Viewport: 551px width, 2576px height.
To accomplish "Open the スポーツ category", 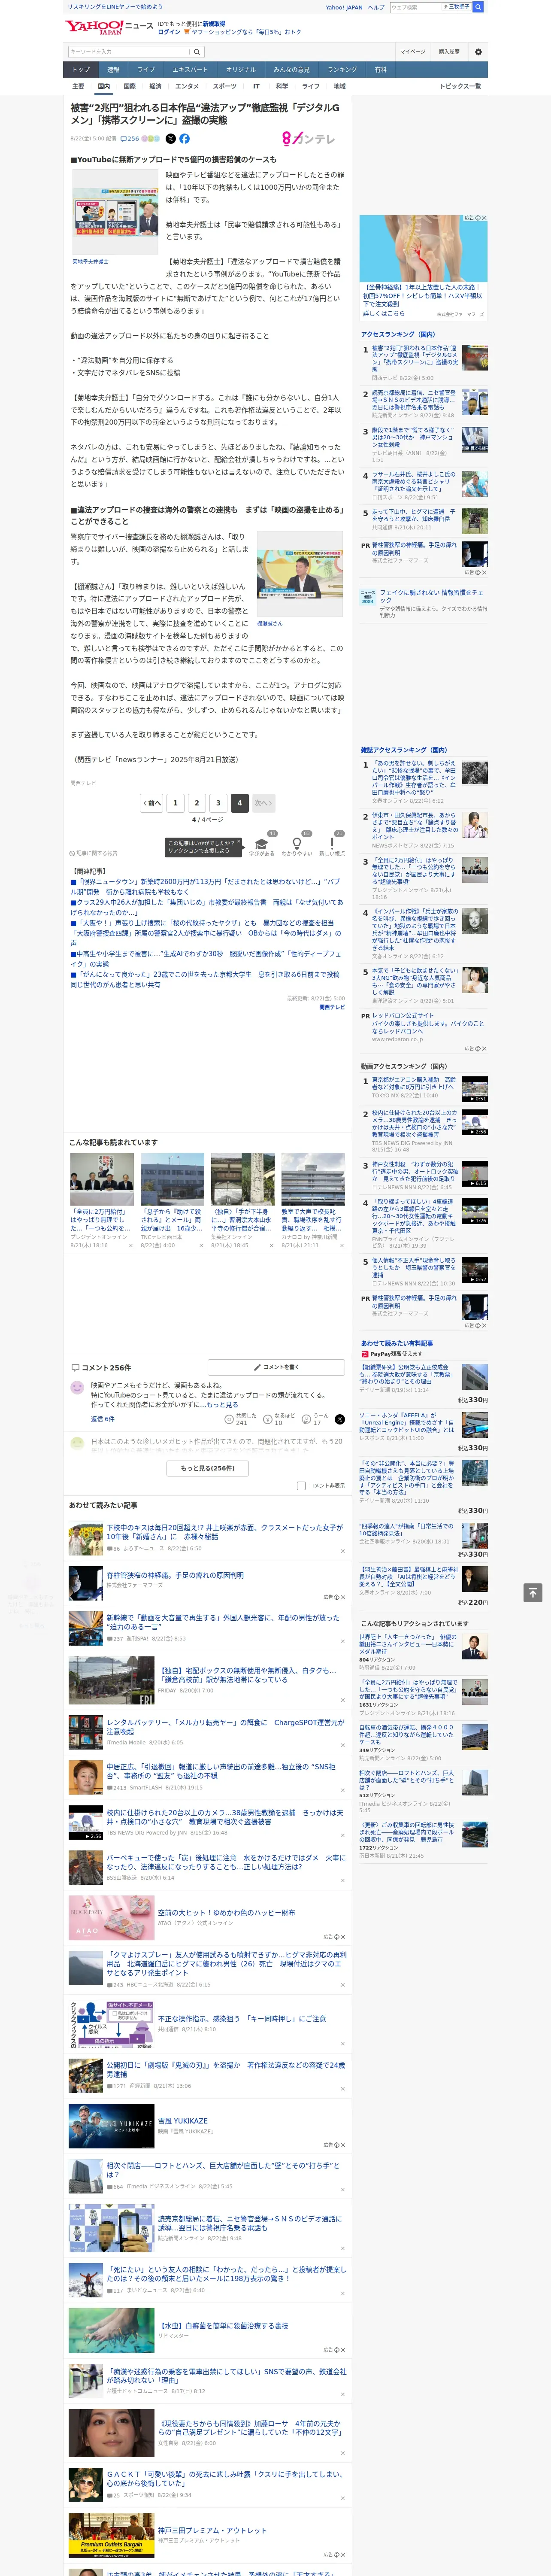I will pos(225,86).
